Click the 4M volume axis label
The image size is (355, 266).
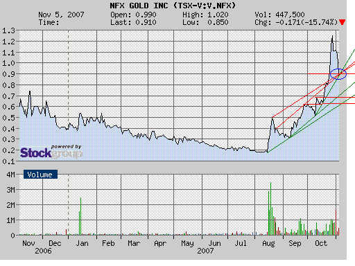pyautogui.click(x=10, y=175)
